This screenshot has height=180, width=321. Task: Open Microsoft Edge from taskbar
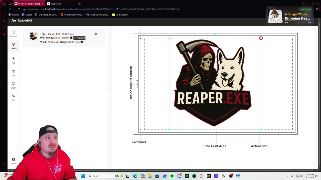135,176
